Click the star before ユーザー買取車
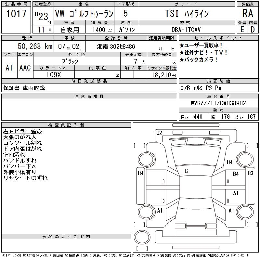The height and width of the screenshot is (260, 260). click(182, 45)
